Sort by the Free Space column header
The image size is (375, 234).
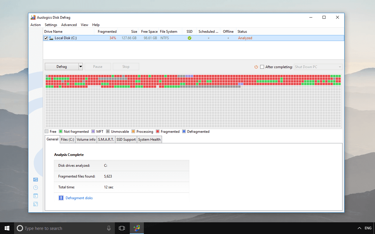pyautogui.click(x=149, y=32)
